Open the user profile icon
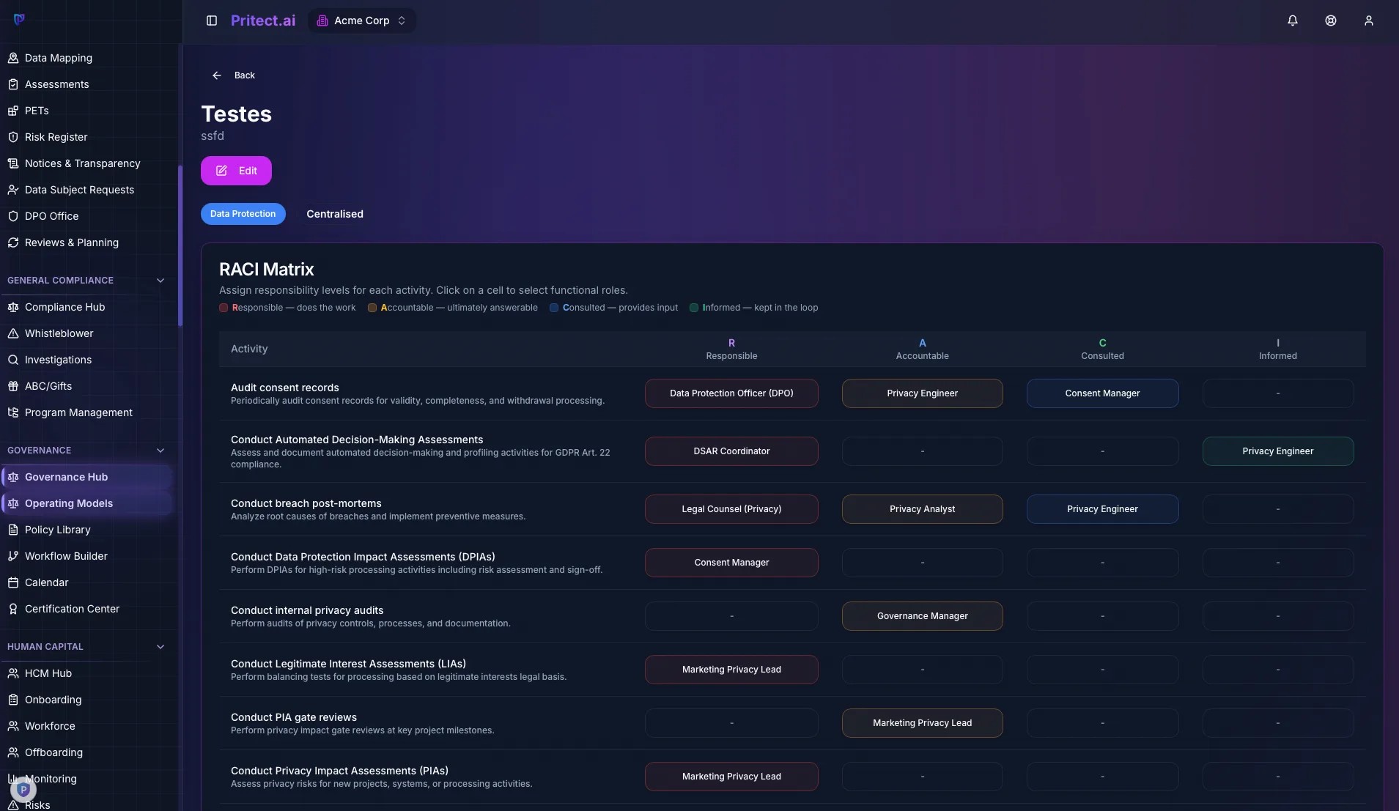The height and width of the screenshot is (811, 1399). click(x=1369, y=21)
